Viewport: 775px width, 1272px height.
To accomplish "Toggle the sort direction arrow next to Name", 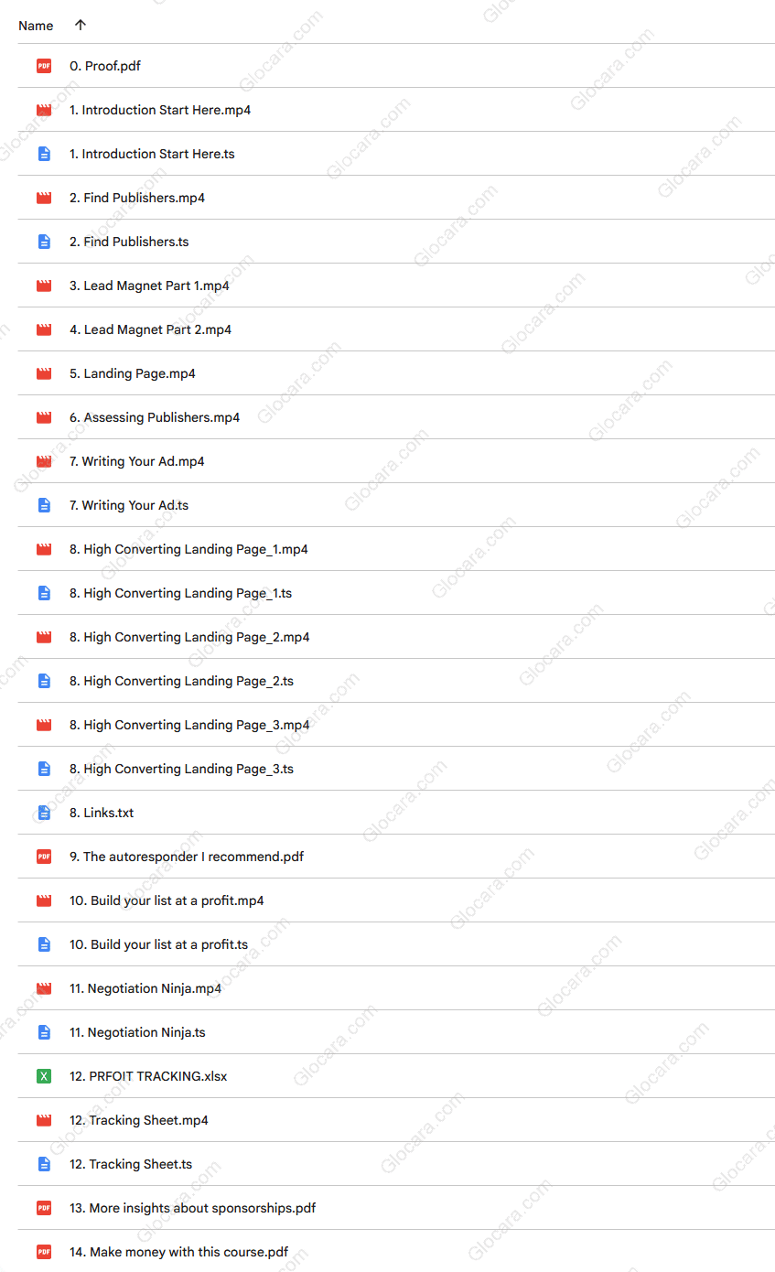I will pos(80,26).
